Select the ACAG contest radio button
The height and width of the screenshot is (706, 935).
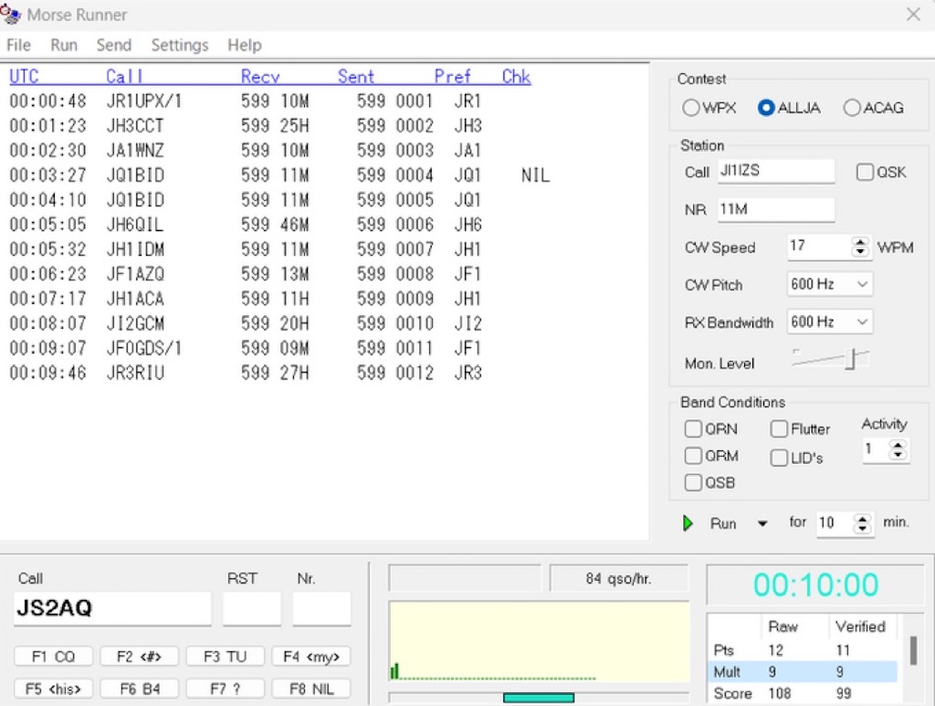click(x=852, y=108)
